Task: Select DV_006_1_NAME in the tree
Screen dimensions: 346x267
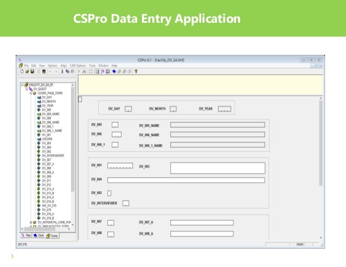Action: click(52, 131)
